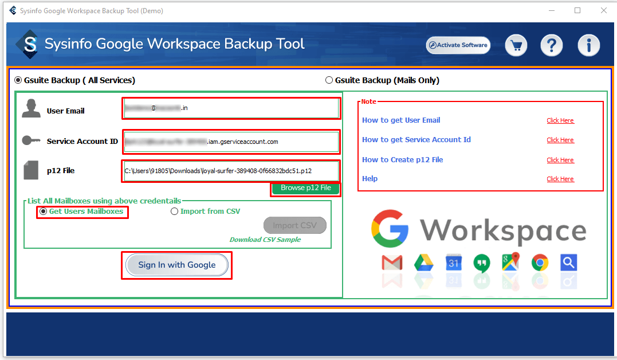Open the shopping cart purchase icon
Image resolution: width=617 pixels, height=360 pixels.
point(516,46)
